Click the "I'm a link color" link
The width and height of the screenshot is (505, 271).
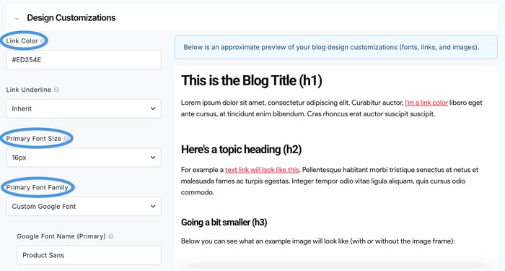click(x=426, y=103)
